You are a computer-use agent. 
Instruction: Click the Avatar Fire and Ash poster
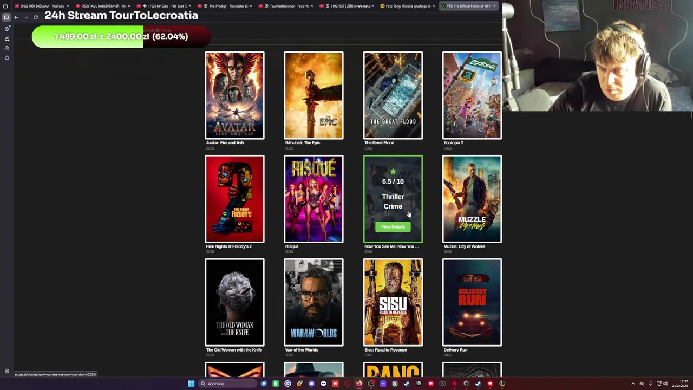pyautogui.click(x=234, y=95)
